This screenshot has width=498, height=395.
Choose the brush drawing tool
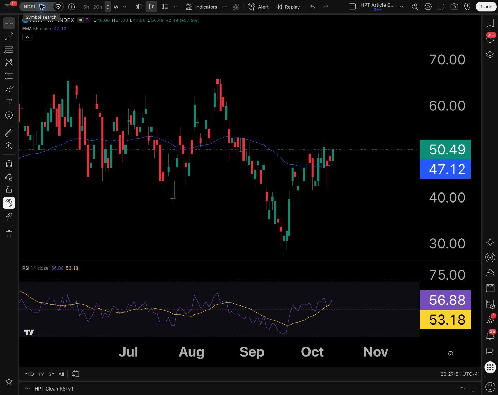coord(9,89)
